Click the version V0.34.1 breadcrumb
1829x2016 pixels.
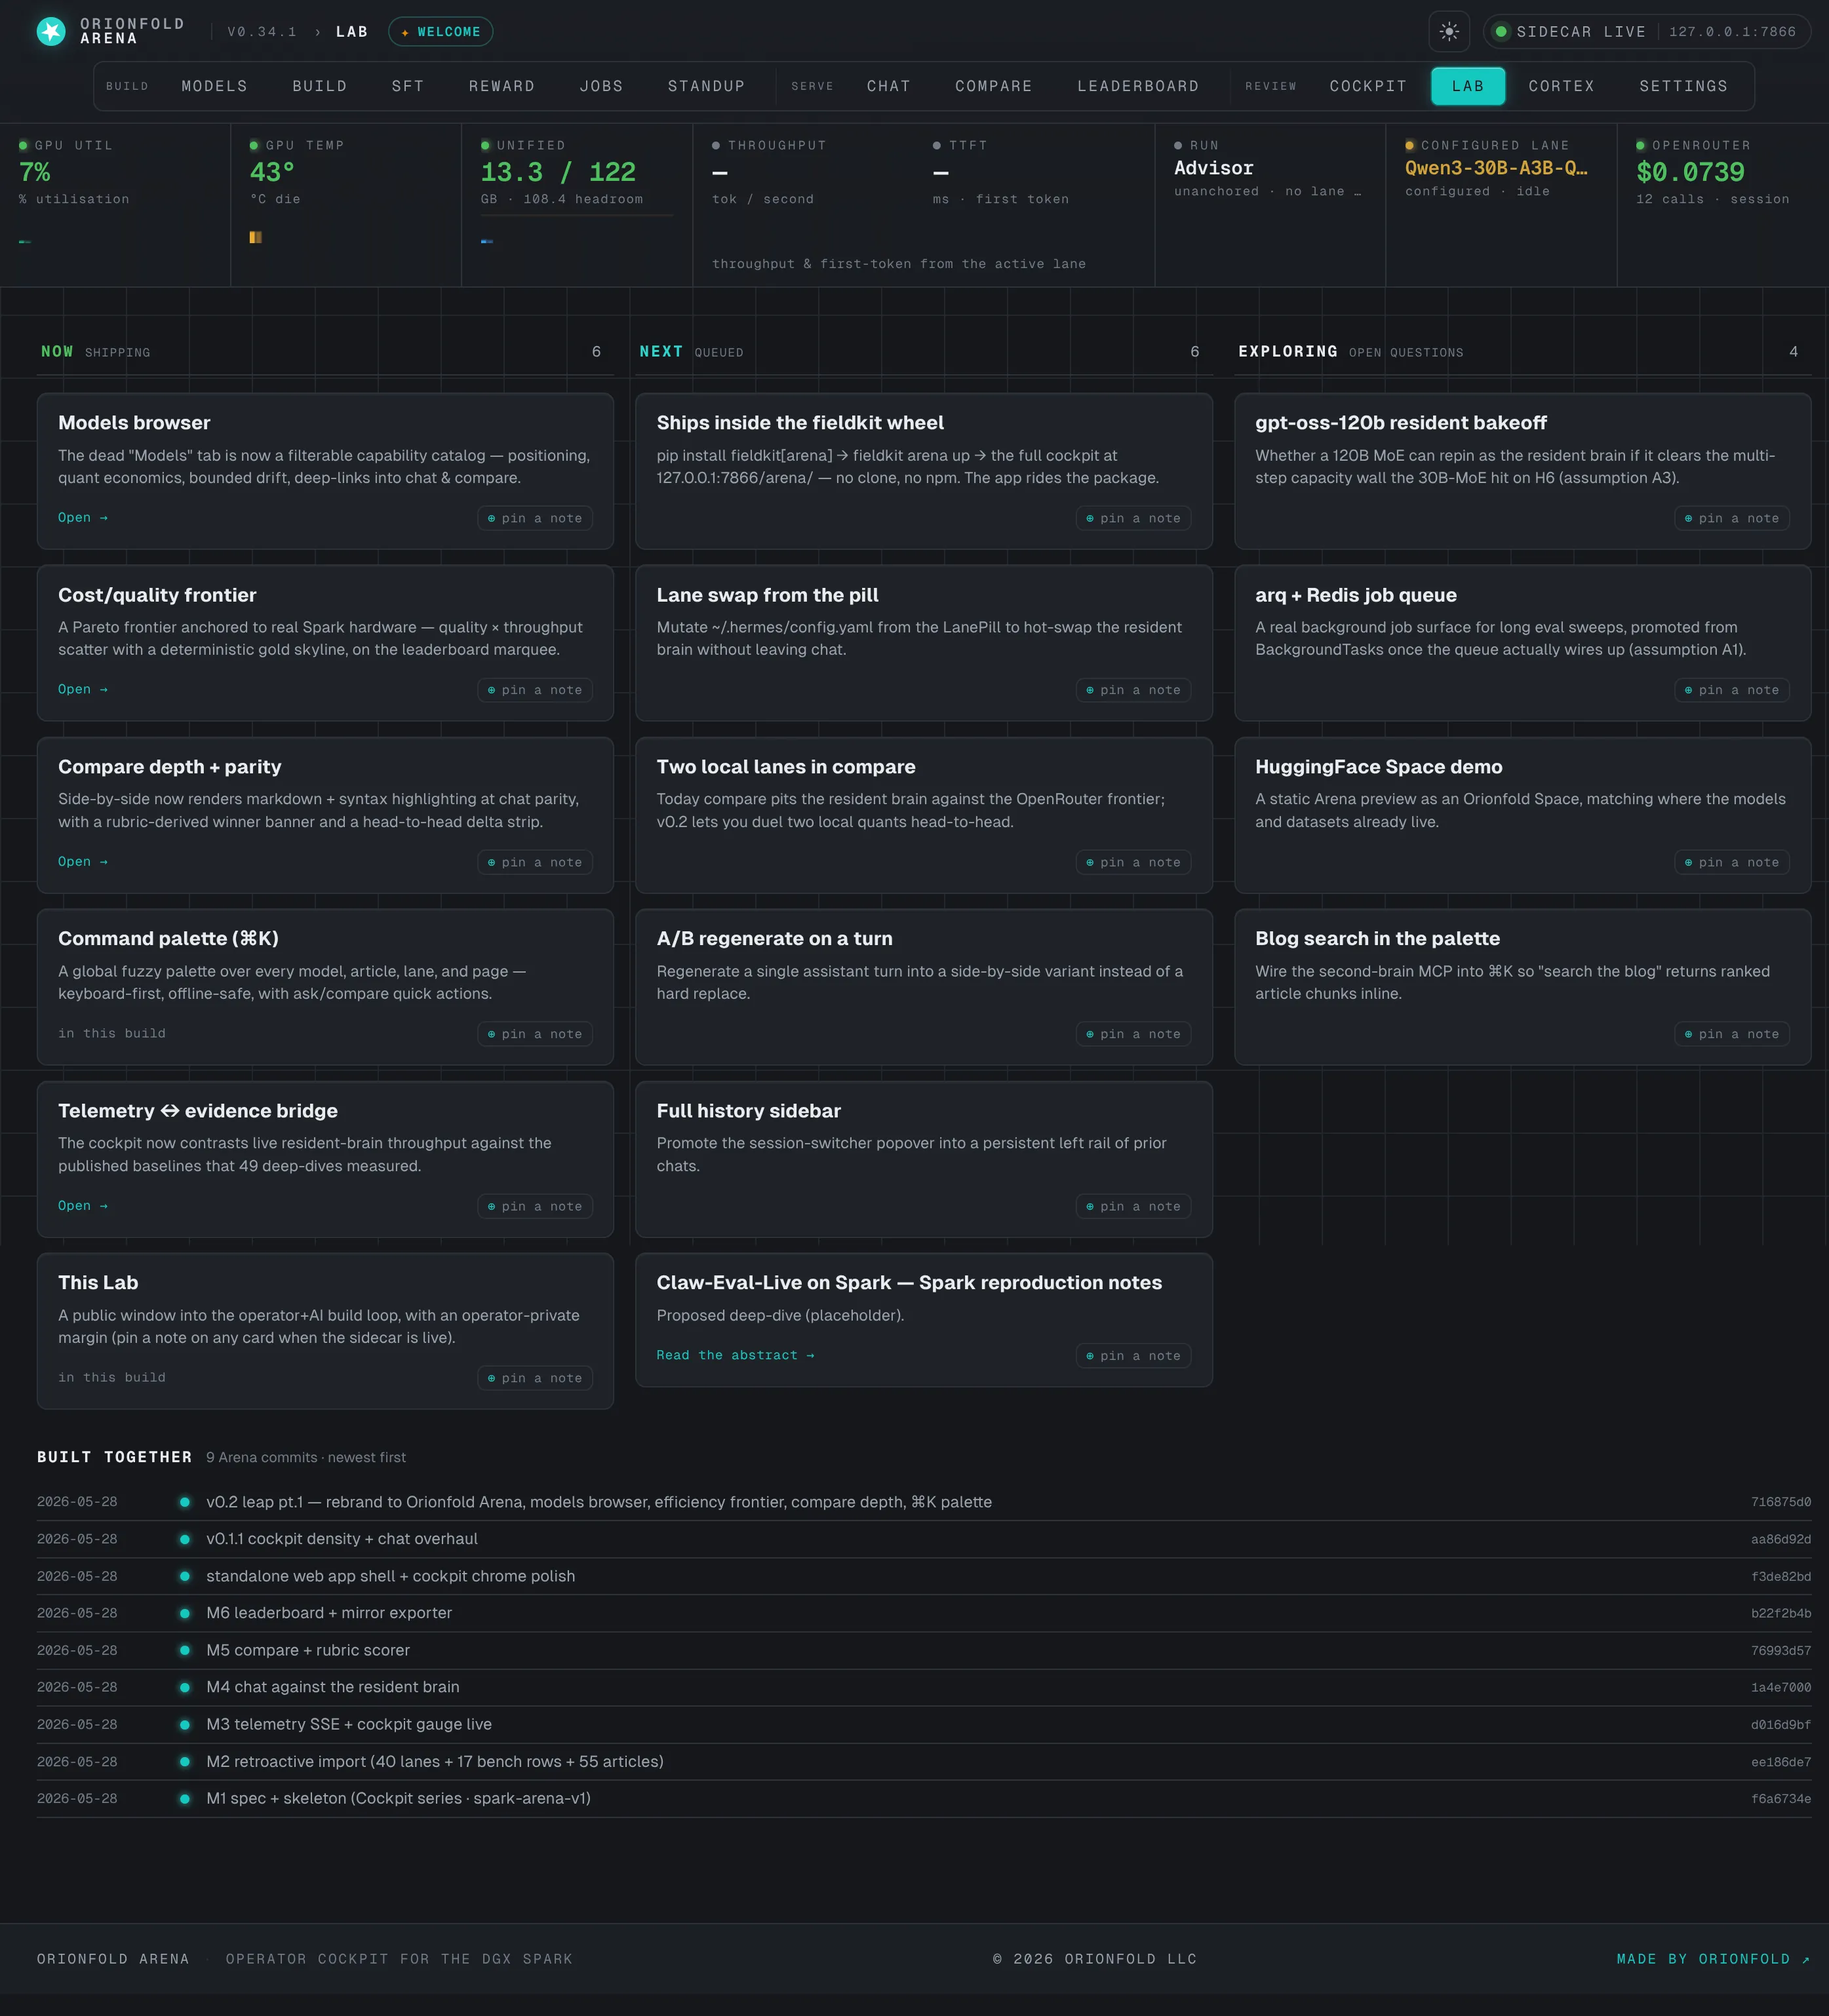tap(262, 32)
